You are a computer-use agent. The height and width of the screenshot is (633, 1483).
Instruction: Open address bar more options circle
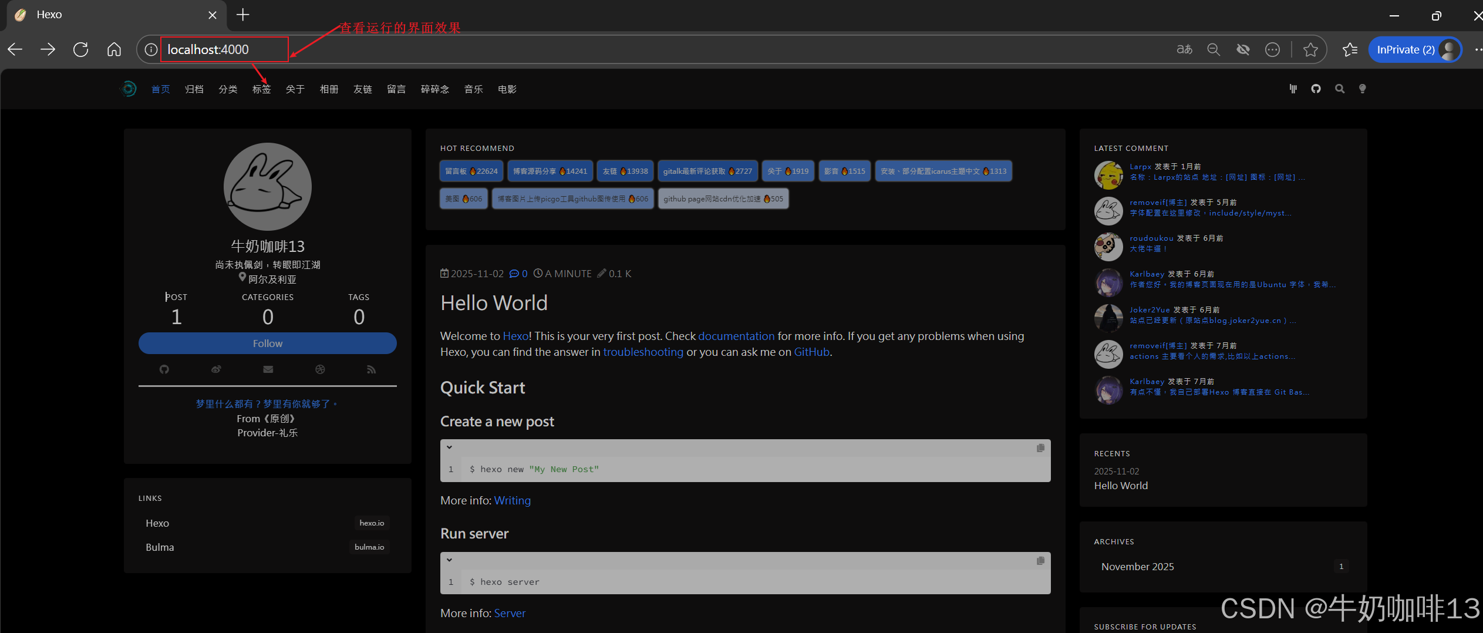[x=1272, y=49]
